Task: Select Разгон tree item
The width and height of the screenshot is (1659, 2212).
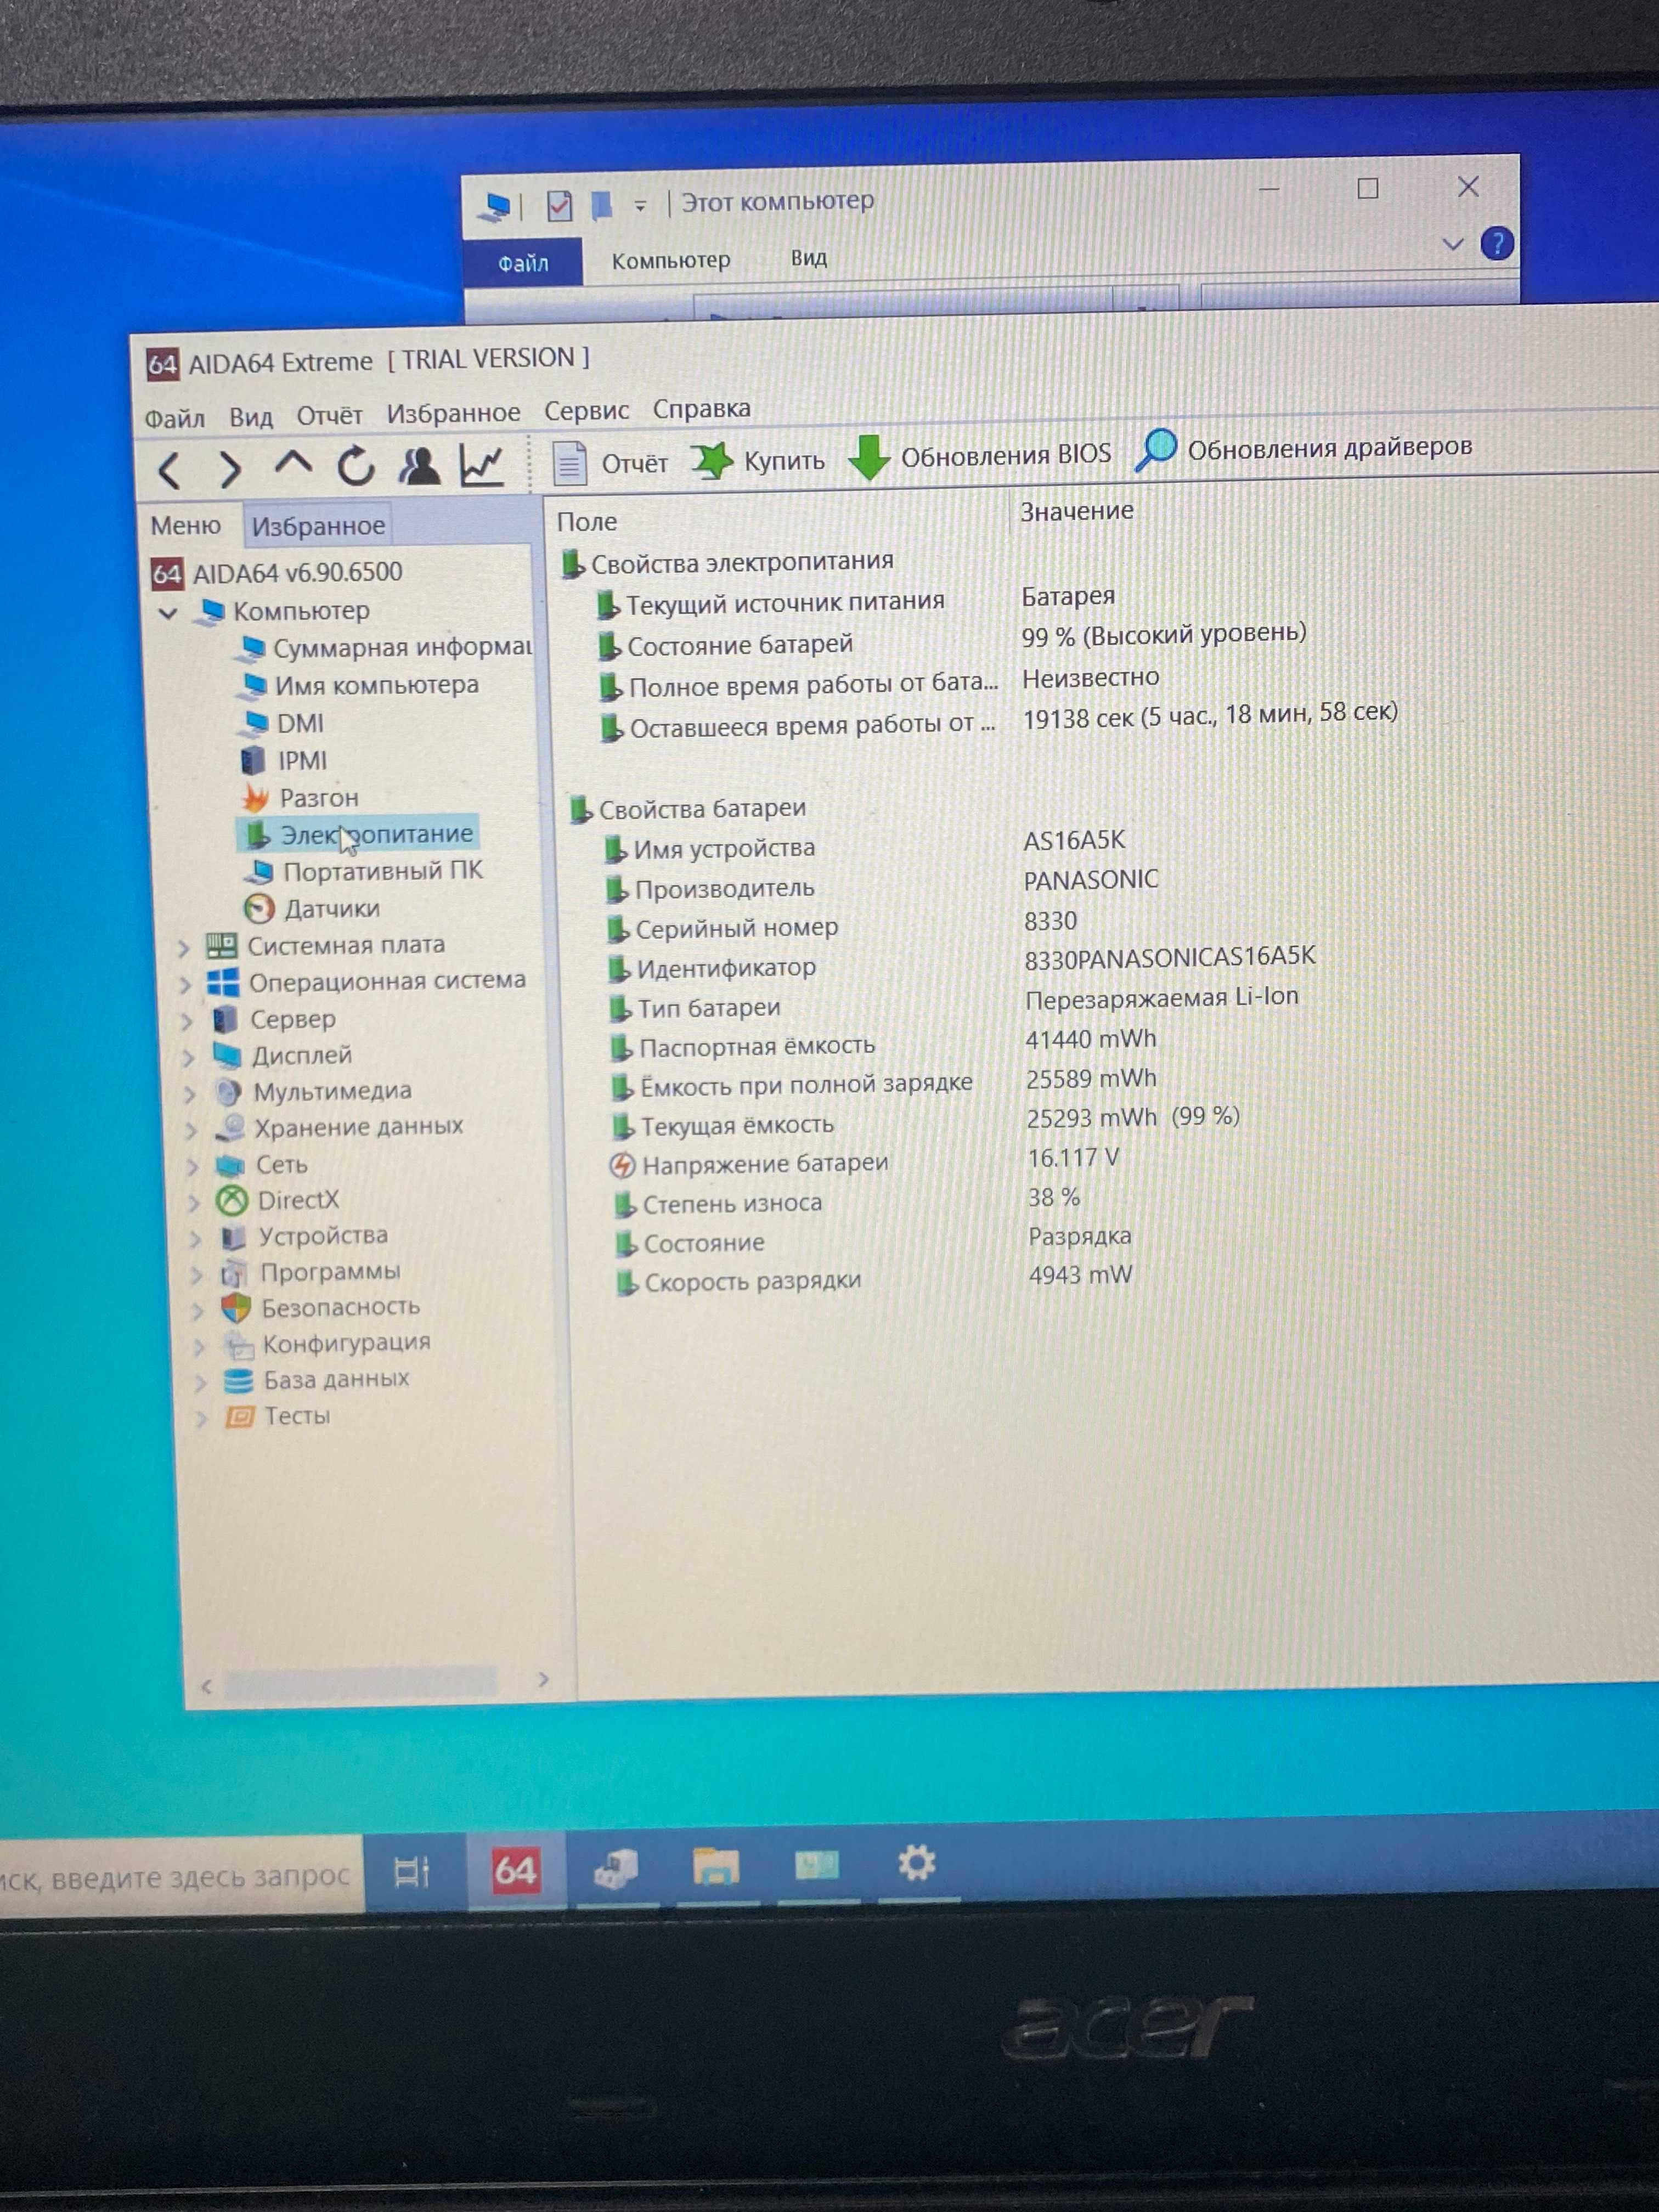Action: [x=300, y=797]
